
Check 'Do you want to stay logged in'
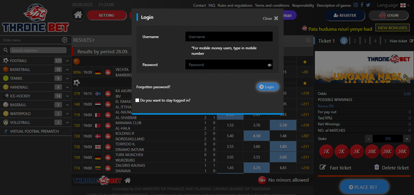point(137,100)
